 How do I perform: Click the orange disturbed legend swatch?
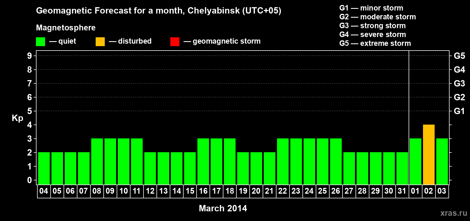pos(100,42)
